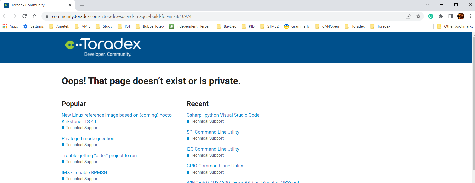Click the address bar URL

122,16
